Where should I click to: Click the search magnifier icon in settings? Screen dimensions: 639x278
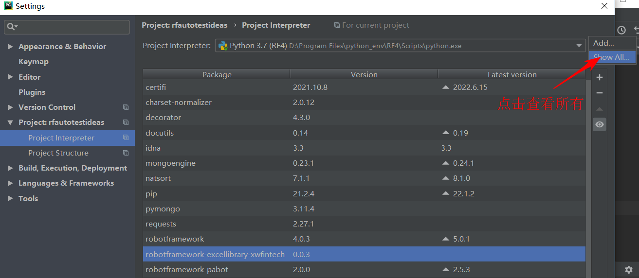[x=12, y=27]
